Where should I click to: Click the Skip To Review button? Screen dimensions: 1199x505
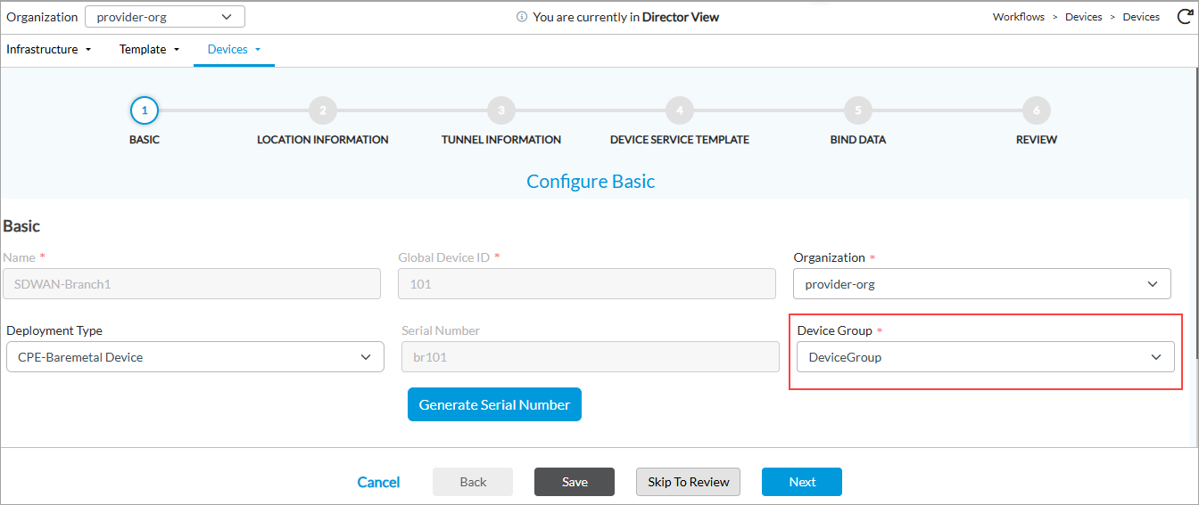(689, 482)
